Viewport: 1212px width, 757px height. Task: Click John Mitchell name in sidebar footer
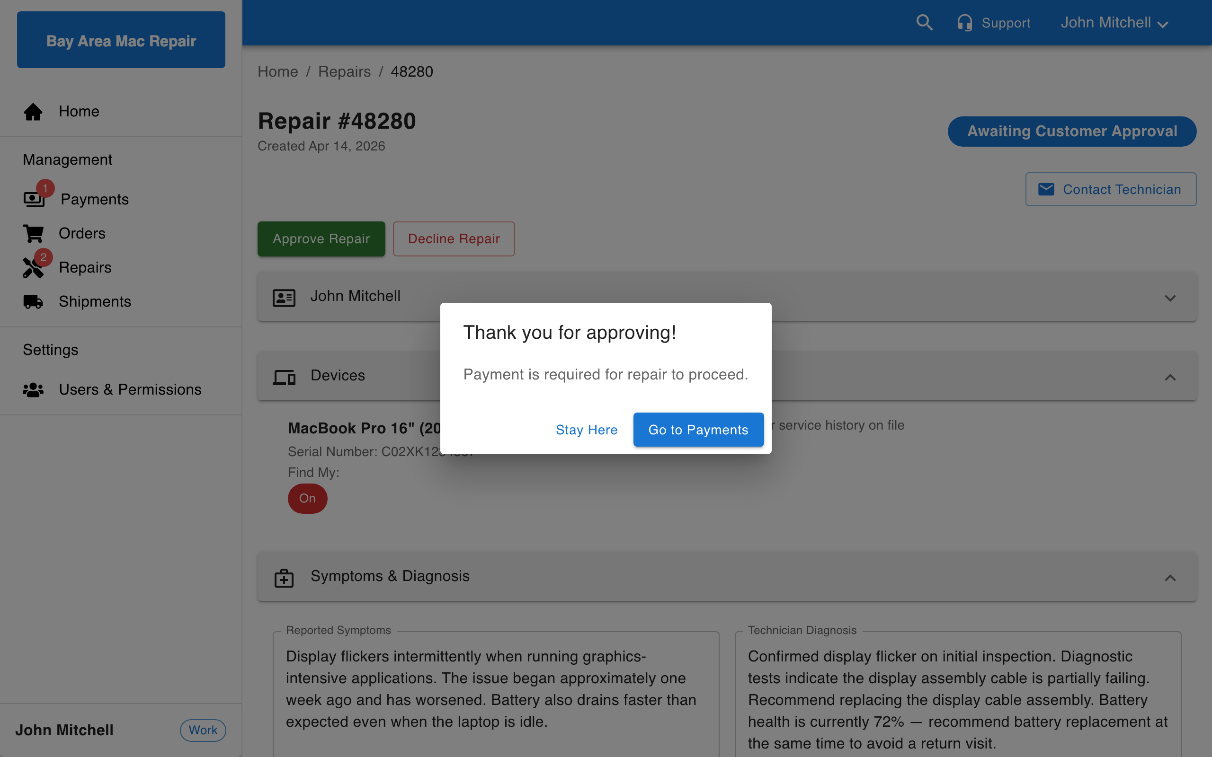(64, 731)
